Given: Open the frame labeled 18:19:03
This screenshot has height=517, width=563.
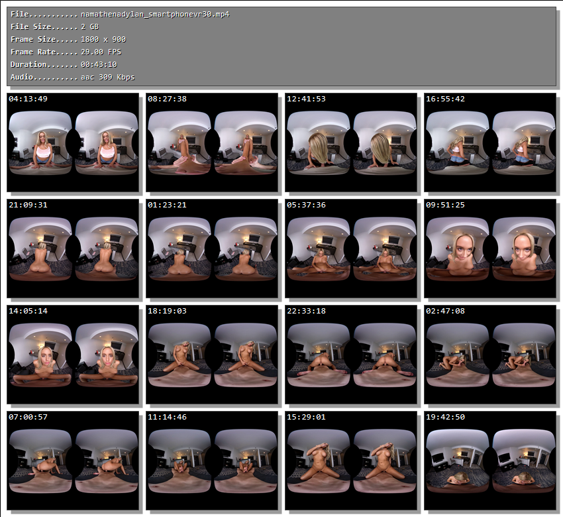Looking at the screenshot, I should pyautogui.click(x=212, y=355).
